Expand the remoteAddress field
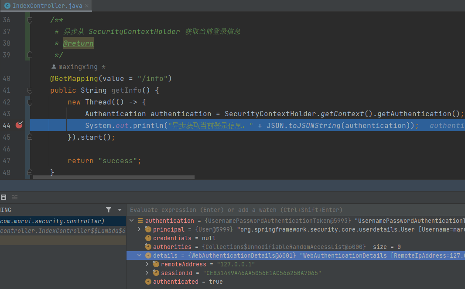Viewport: 465px width, 289px height. click(x=147, y=264)
